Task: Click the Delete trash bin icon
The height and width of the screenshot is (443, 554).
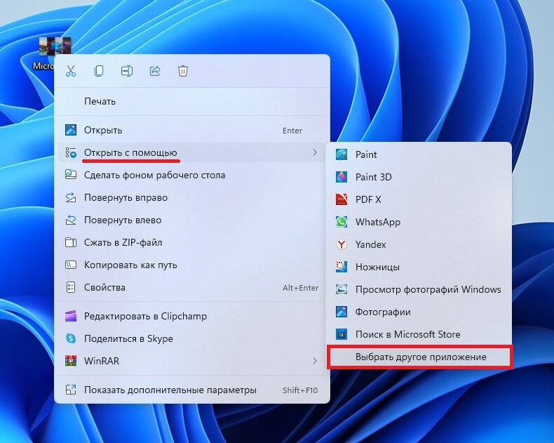Action: [182, 71]
